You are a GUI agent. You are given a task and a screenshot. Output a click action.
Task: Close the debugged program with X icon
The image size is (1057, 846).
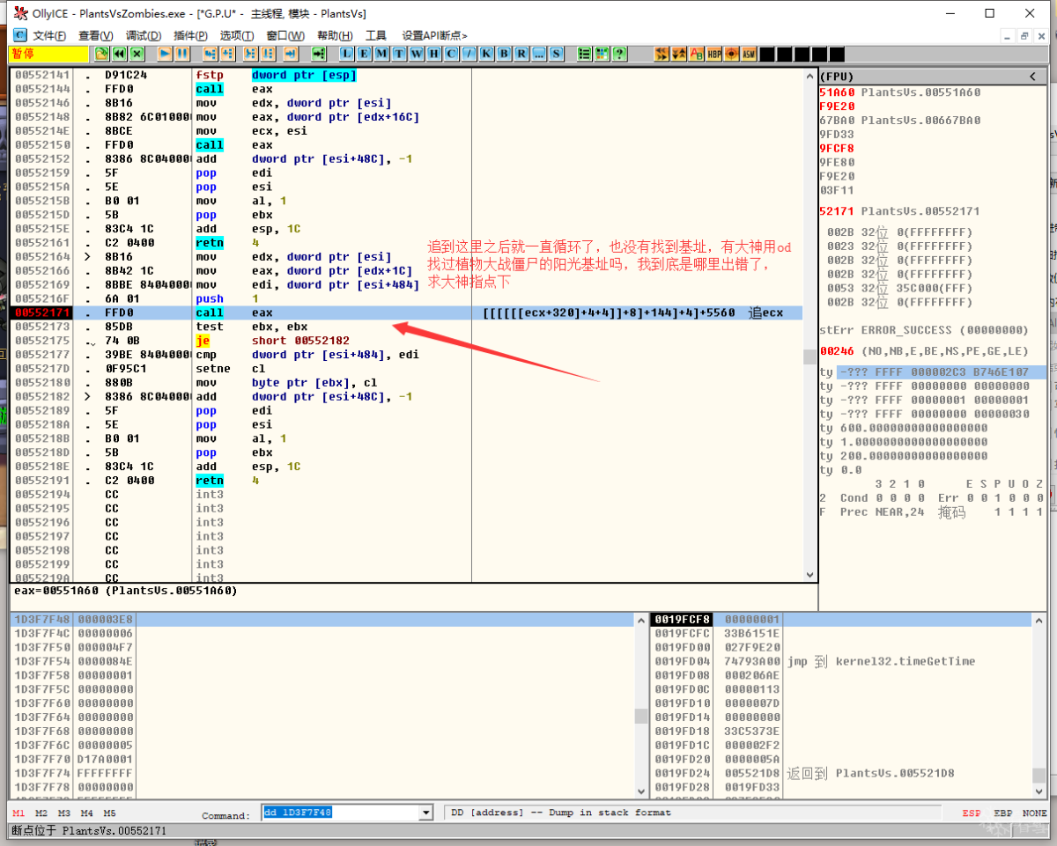point(137,54)
